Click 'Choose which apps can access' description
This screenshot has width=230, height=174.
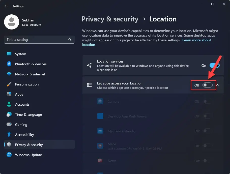point(132,88)
